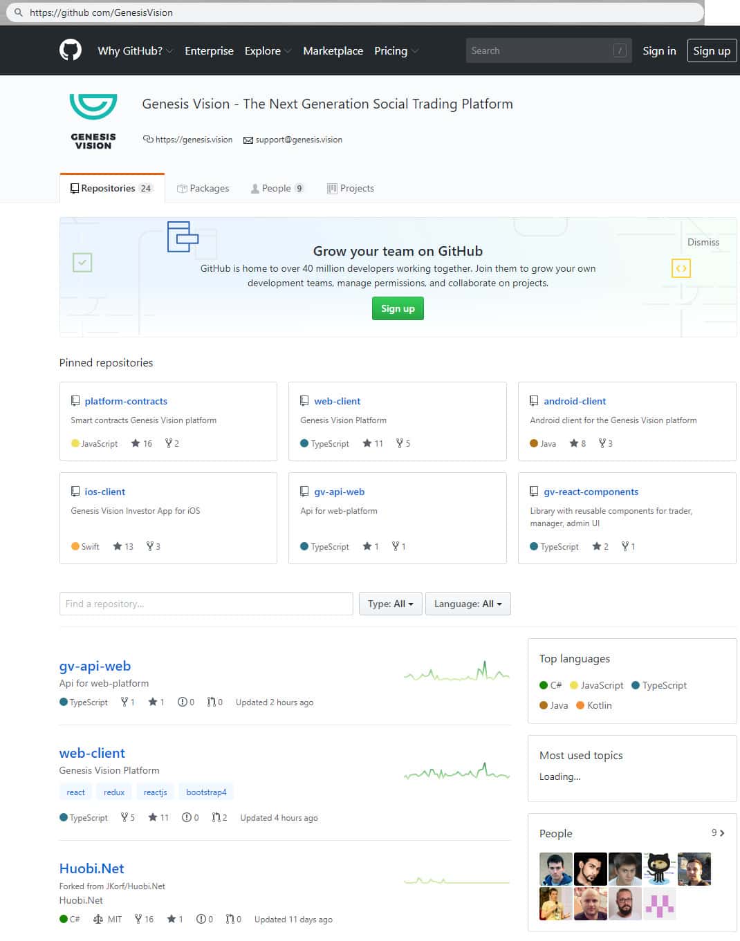The width and height of the screenshot is (740, 941).
Task: Select the bootstrap4 topic tag
Action: tap(206, 792)
